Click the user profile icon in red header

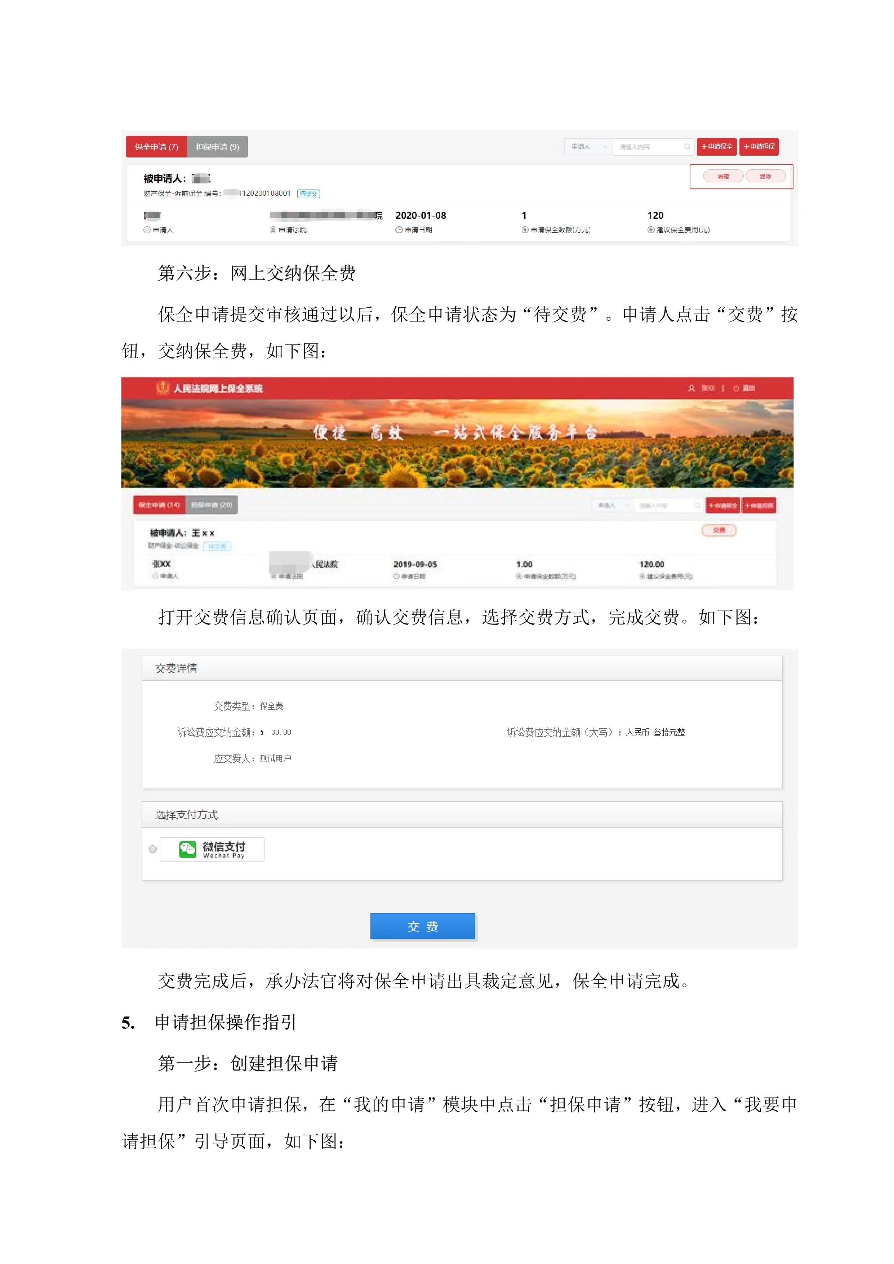pyautogui.click(x=691, y=389)
